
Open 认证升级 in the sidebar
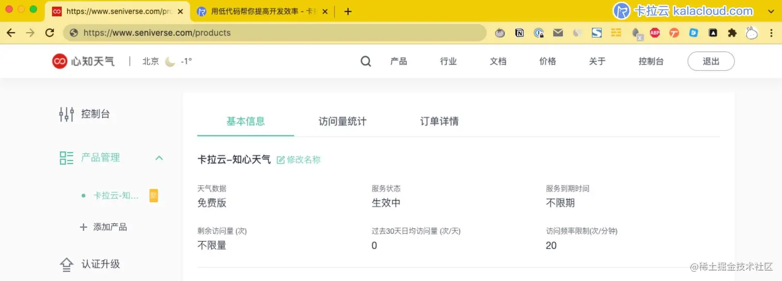tap(101, 264)
